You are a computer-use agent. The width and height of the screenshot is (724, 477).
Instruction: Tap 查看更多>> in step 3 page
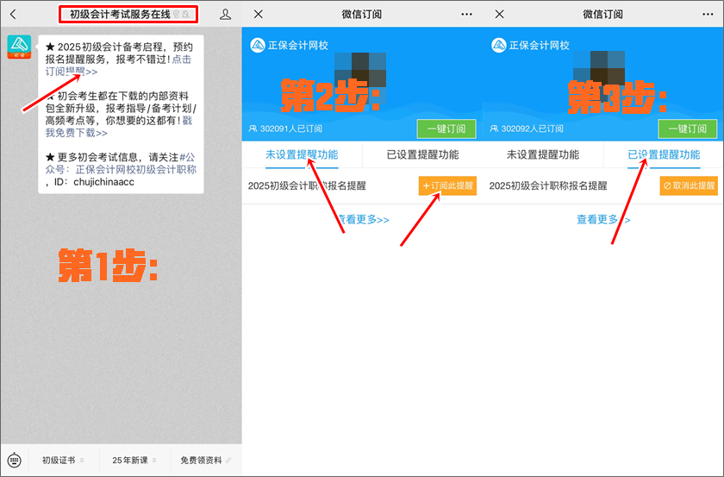[x=603, y=220]
